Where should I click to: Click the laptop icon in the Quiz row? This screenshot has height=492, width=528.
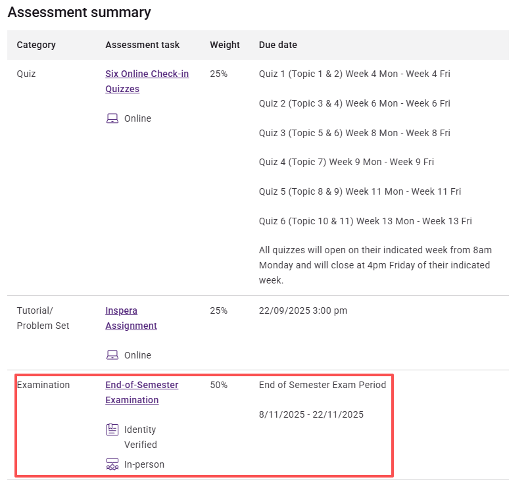pos(112,118)
